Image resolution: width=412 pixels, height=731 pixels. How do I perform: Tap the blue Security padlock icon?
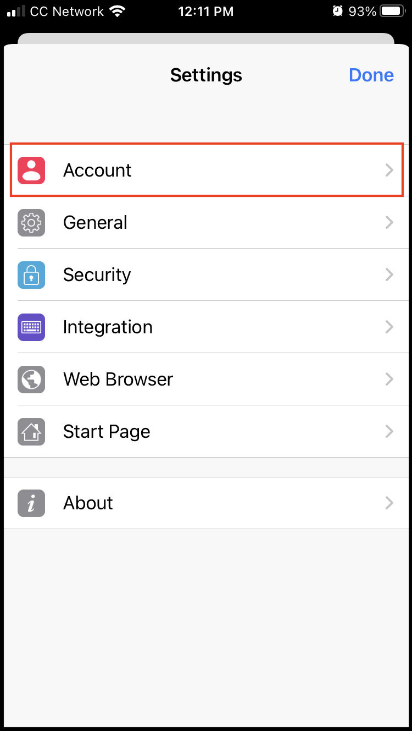31,275
